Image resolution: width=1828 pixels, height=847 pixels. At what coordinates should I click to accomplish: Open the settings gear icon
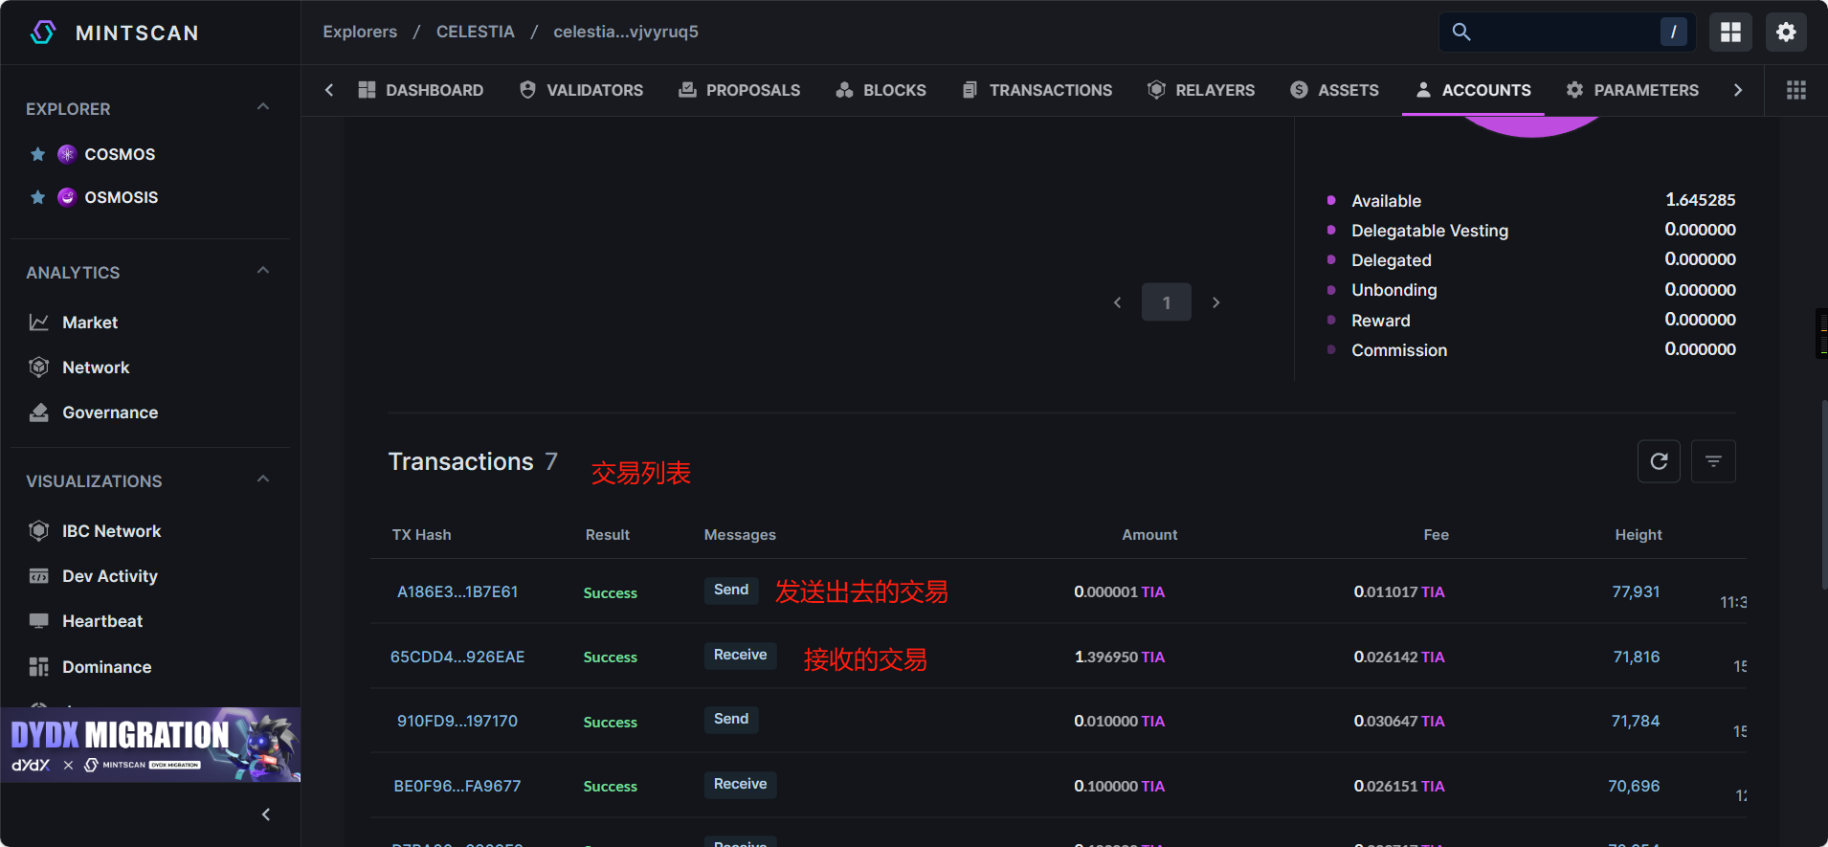click(1786, 32)
